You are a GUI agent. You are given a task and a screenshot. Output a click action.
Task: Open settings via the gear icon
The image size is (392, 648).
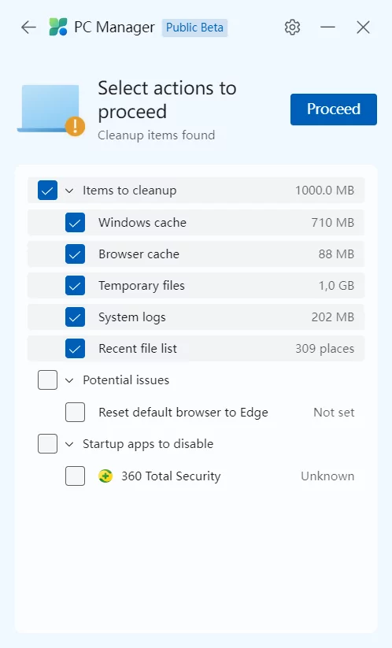(292, 28)
